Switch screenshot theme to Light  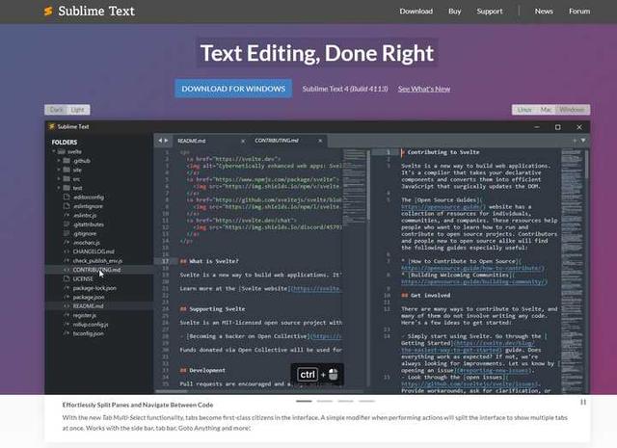[78, 110]
